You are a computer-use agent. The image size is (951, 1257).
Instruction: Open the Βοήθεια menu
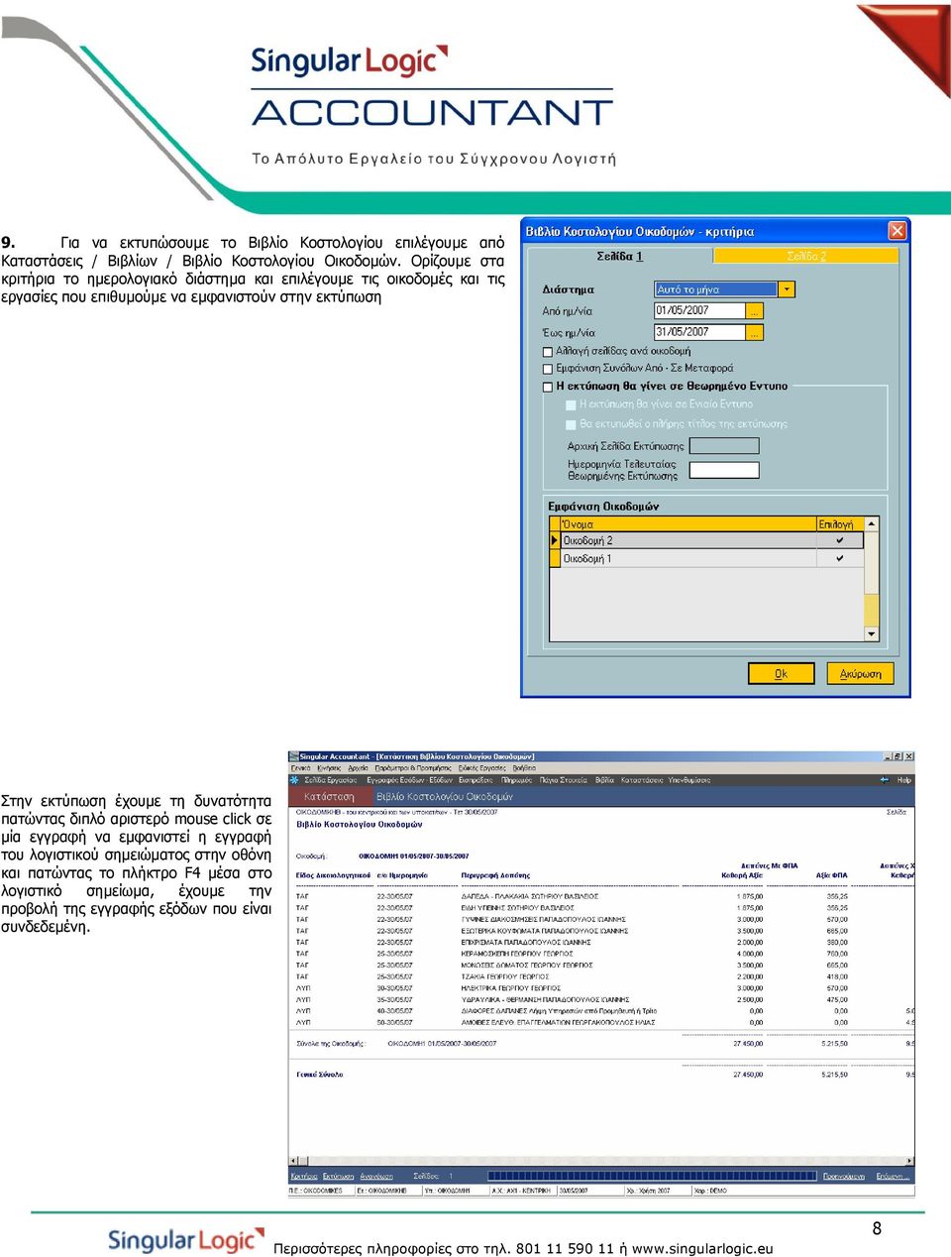point(524,768)
